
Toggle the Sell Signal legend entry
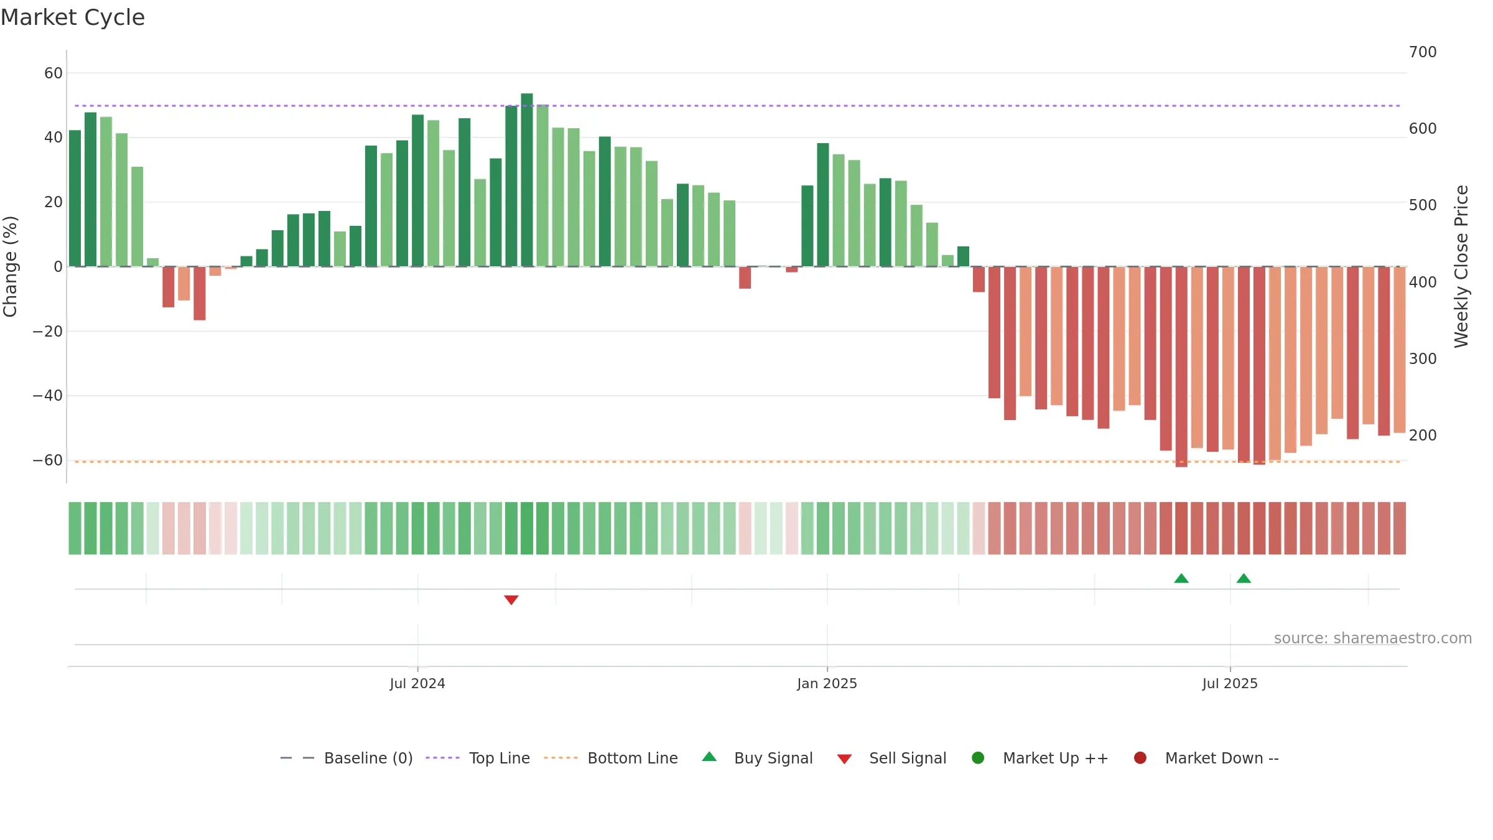(x=891, y=758)
